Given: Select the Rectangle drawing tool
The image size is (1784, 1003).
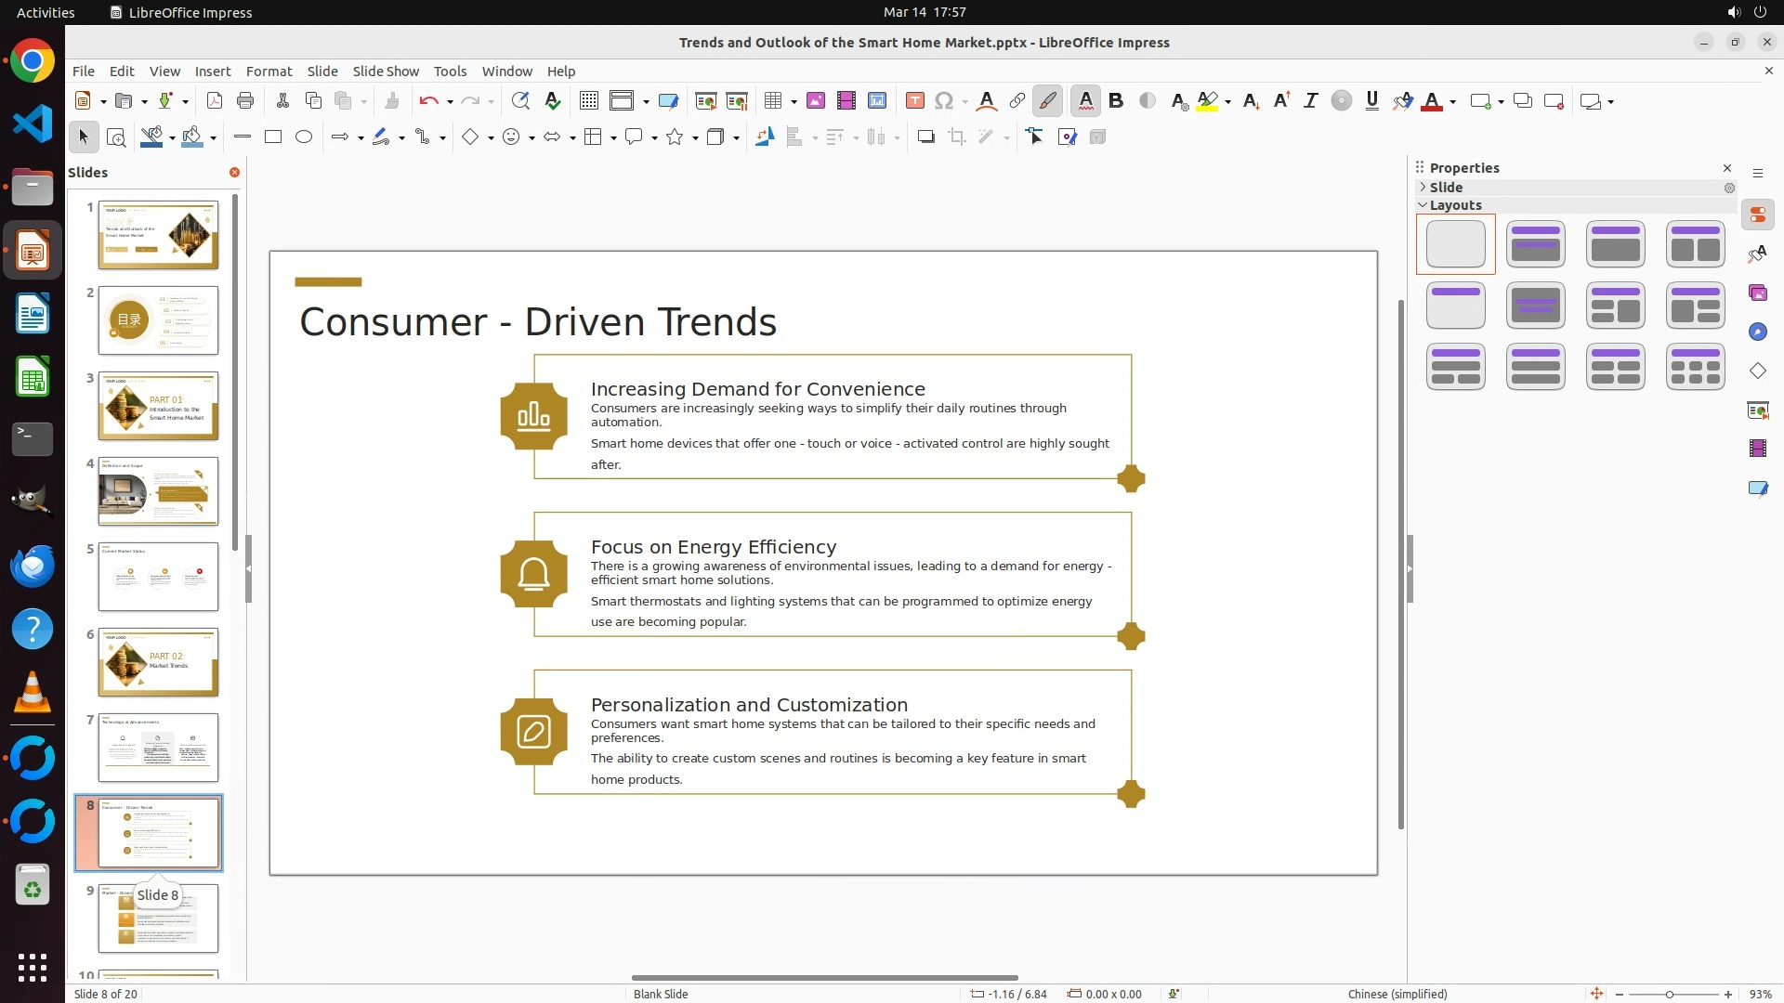Looking at the screenshot, I should coord(273,137).
